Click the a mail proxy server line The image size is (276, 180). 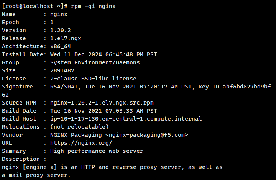tap(36, 175)
